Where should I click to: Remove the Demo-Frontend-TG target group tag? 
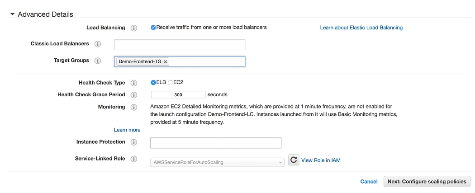pos(166,61)
